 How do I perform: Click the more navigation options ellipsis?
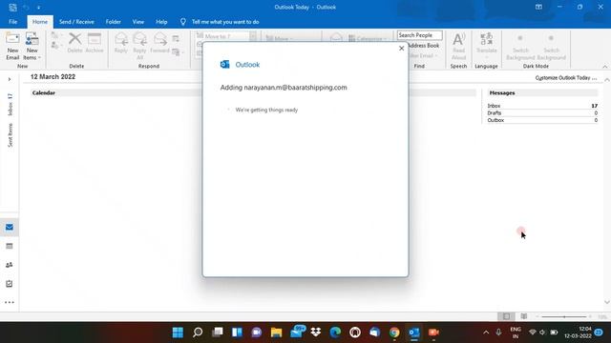(x=10, y=302)
